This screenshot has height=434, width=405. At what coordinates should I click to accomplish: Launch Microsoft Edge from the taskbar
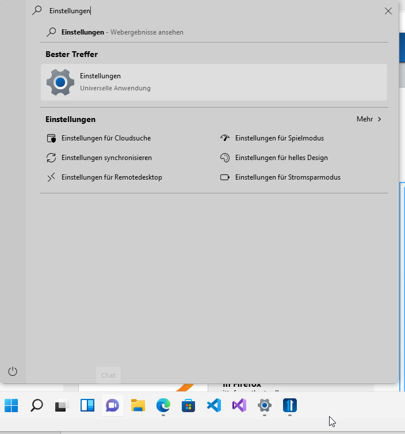163,405
